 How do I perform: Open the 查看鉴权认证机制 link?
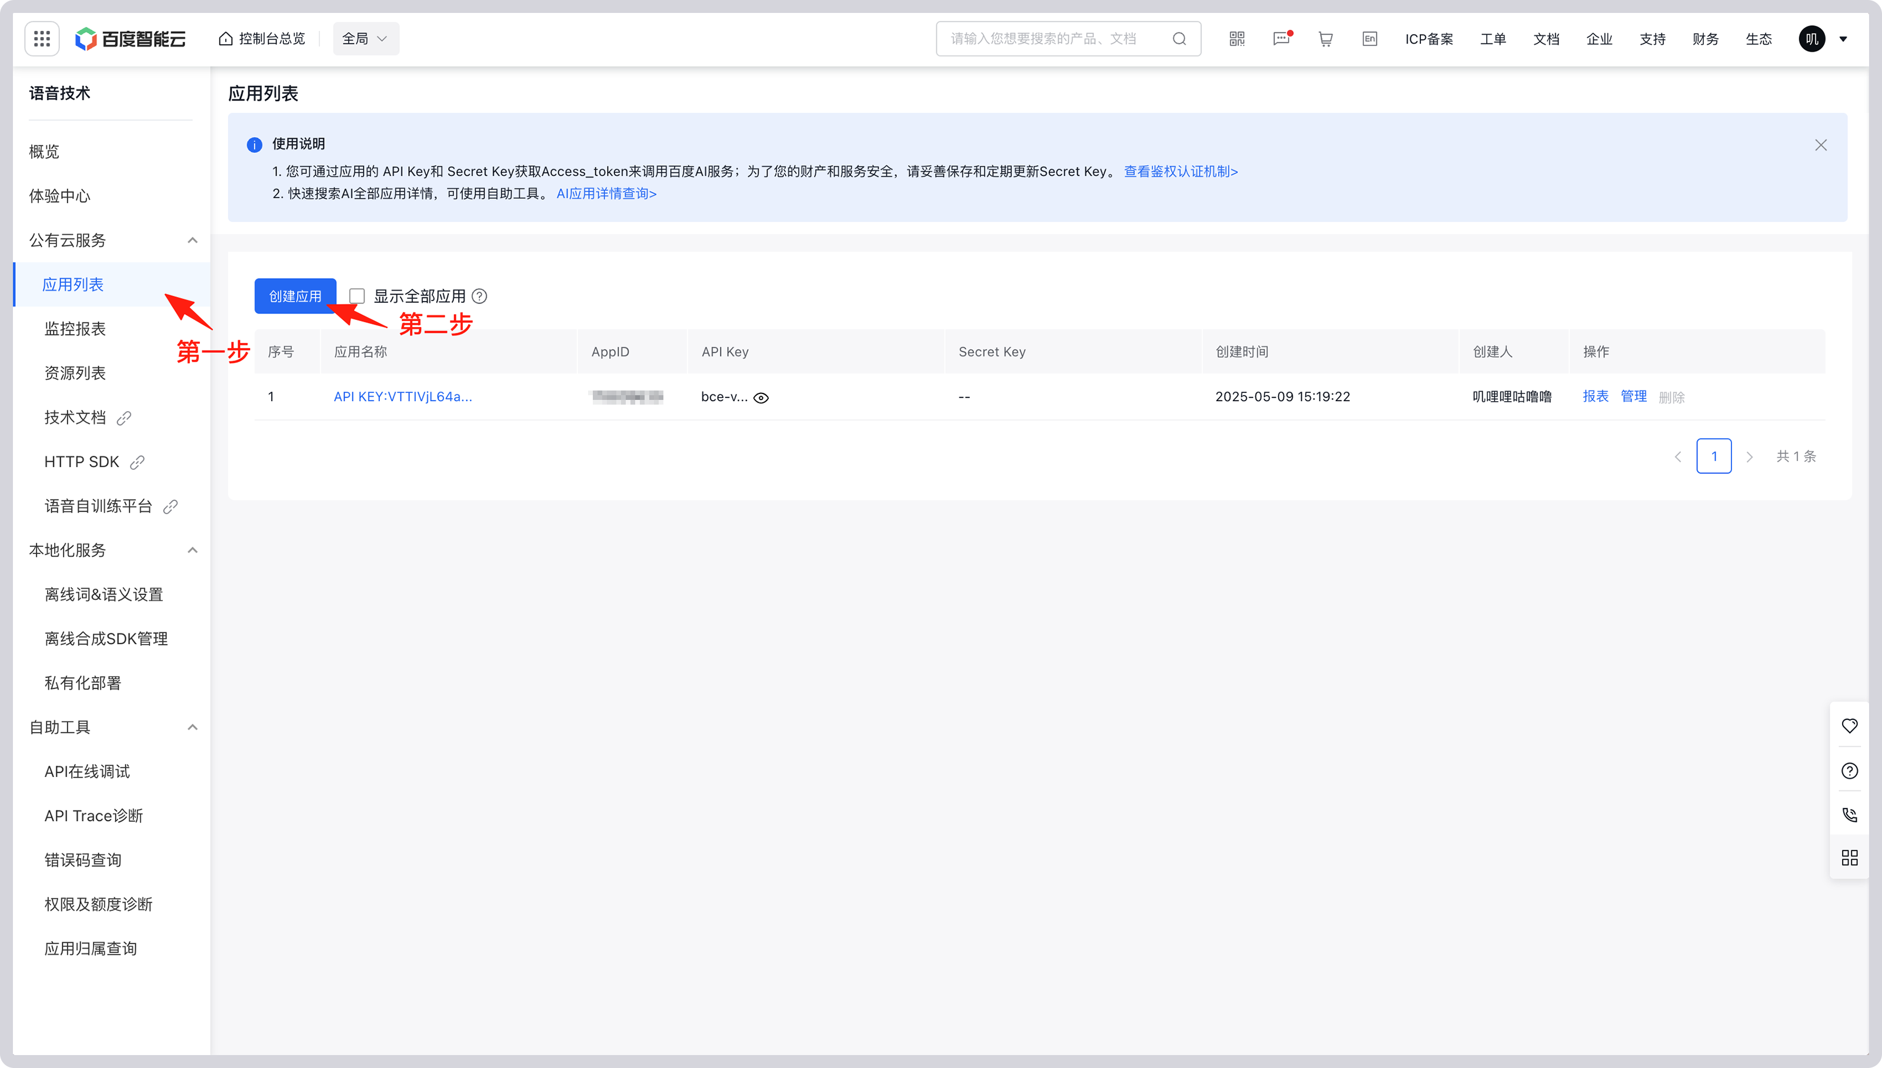1180,171
